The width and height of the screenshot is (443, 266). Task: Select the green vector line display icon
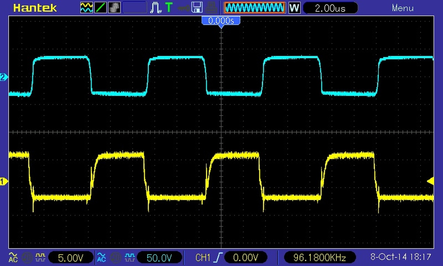click(x=100, y=7)
